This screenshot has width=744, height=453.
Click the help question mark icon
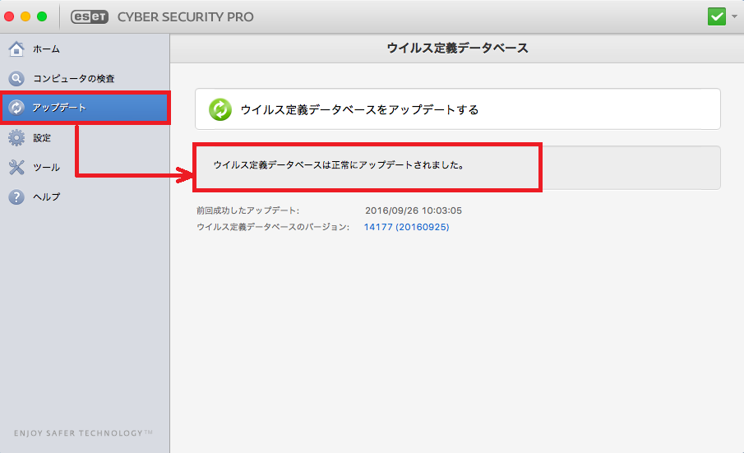pos(16,196)
